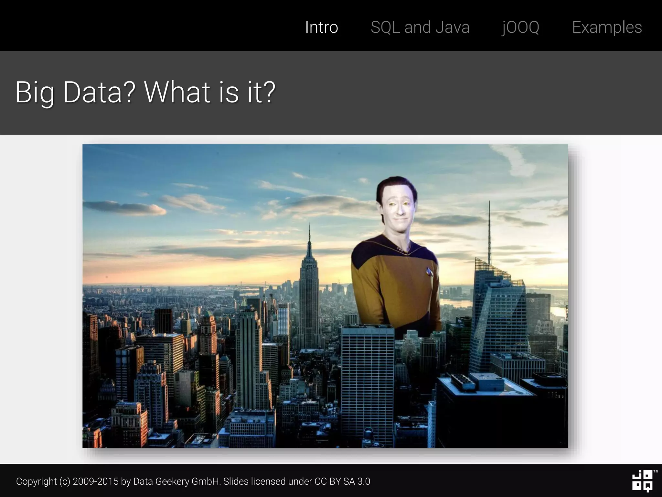The image size is (662, 497).
Task: Click the tall antenna tower on right
Action: coord(489,233)
